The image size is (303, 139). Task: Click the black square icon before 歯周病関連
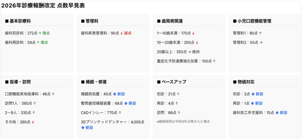159,21
